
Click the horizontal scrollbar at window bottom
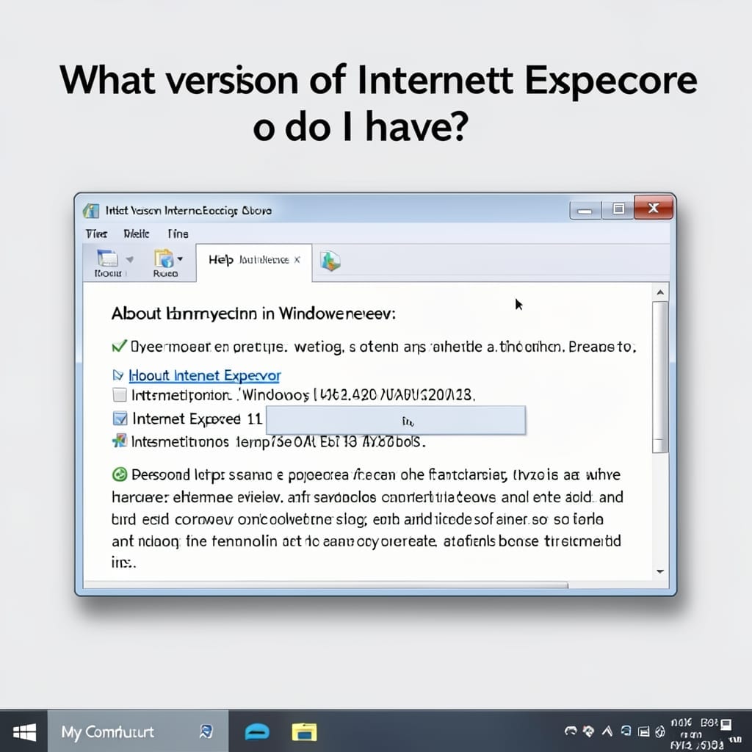(x=326, y=585)
